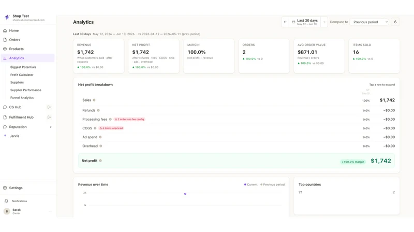Click the 'Tap a row to expand' hint text
This screenshot has width=414, height=232.
click(382, 85)
